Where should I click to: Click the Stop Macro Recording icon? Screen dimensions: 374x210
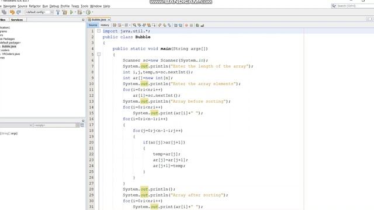pos(191,25)
